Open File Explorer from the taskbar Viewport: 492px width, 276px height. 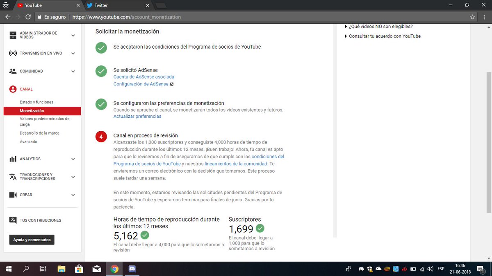pos(61,269)
